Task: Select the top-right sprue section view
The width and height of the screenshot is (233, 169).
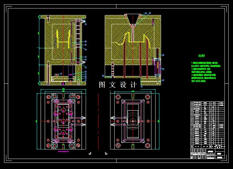Action: [133, 50]
